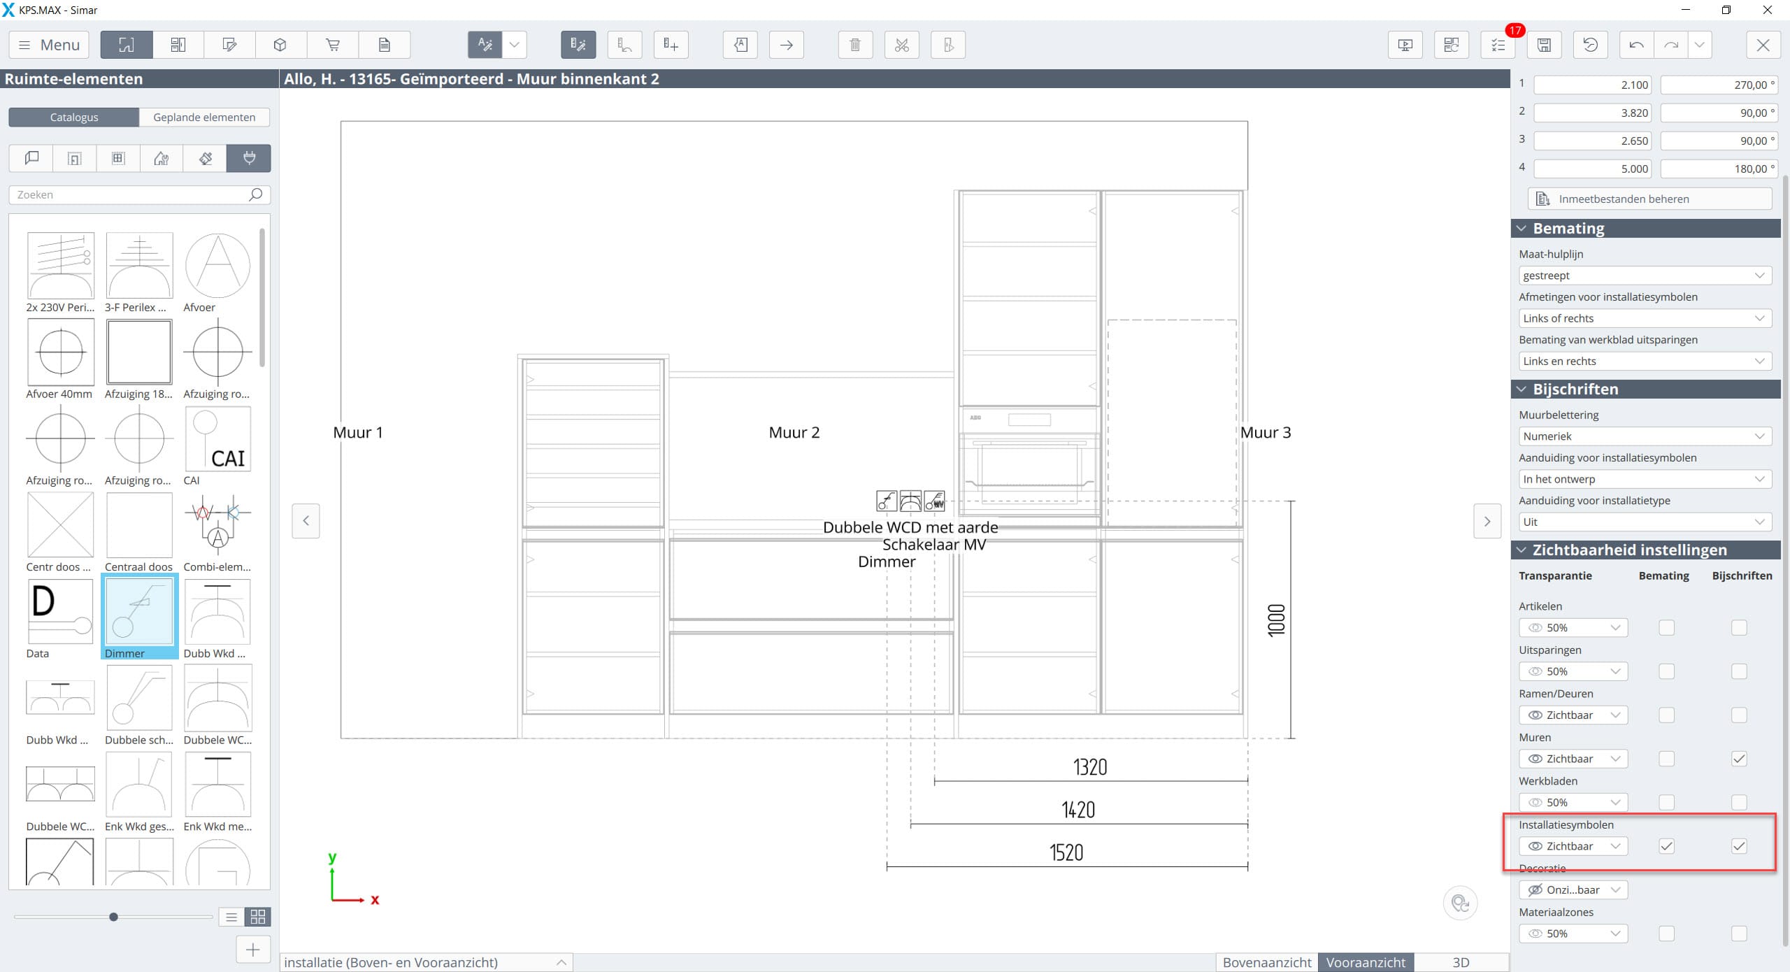Uncheck Muren Bijschriften checkbox
The height and width of the screenshot is (972, 1790).
1739,759
